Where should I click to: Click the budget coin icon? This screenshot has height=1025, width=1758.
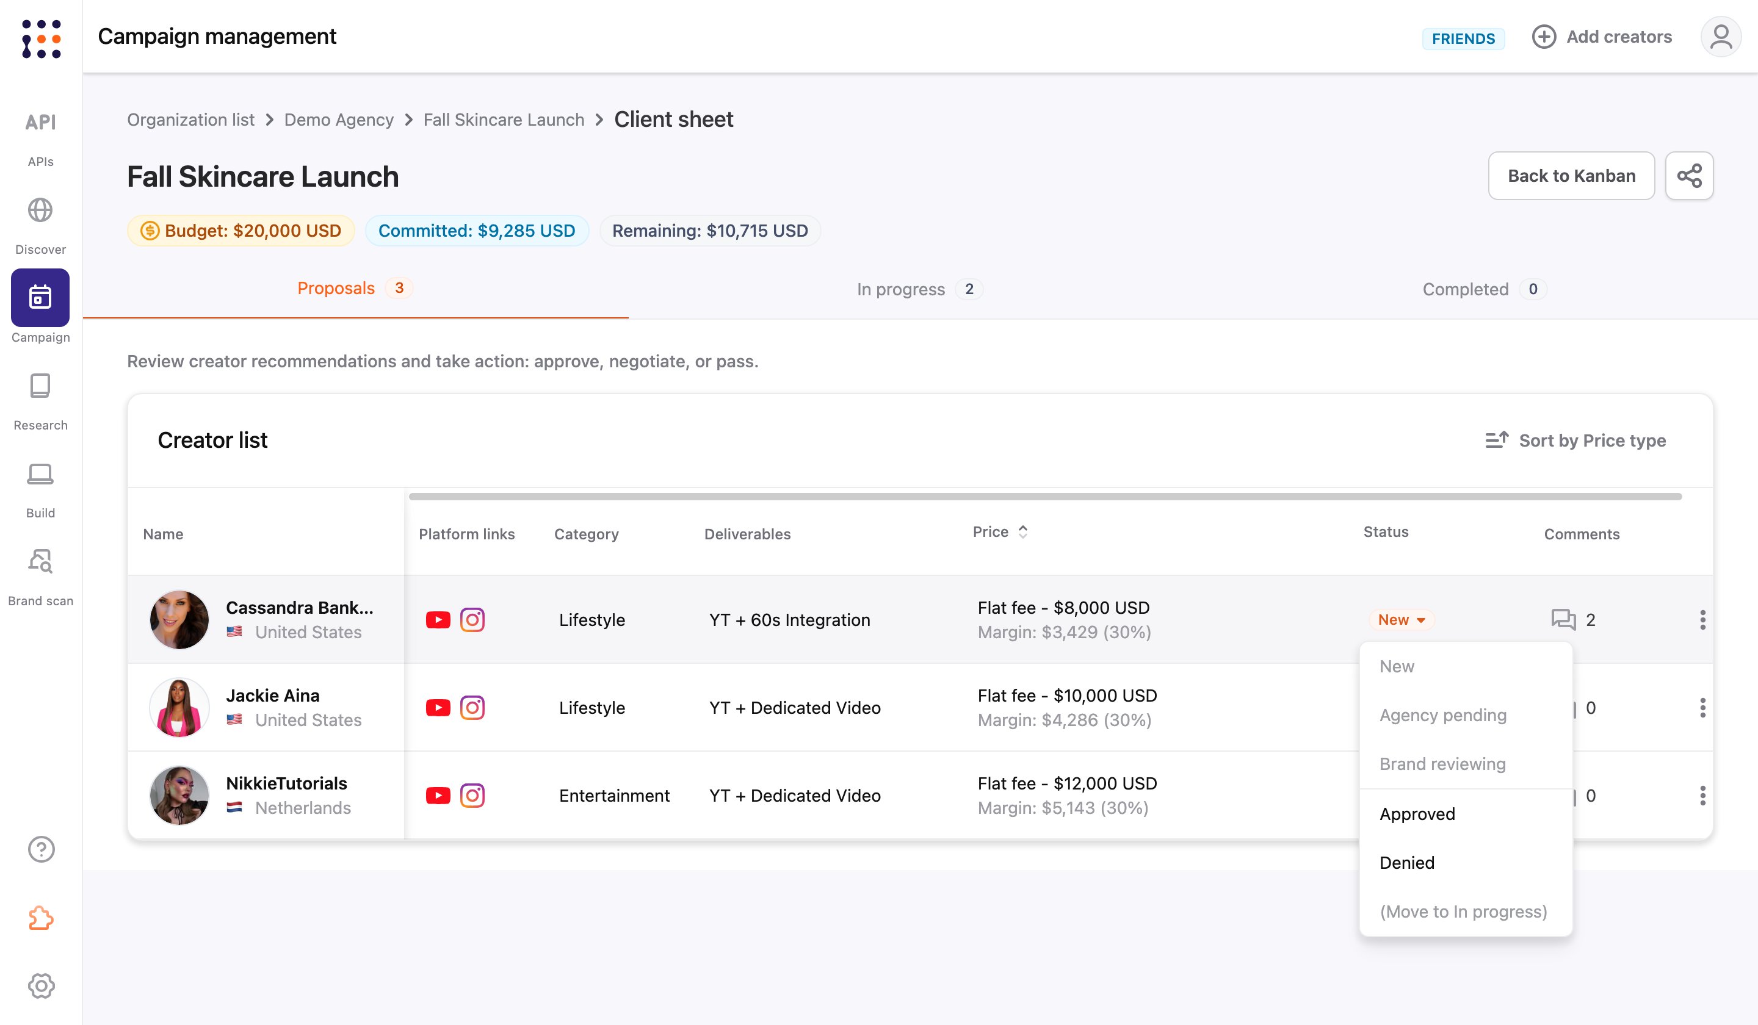(x=150, y=231)
